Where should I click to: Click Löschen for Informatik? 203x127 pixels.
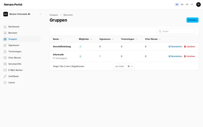(x=189, y=56)
